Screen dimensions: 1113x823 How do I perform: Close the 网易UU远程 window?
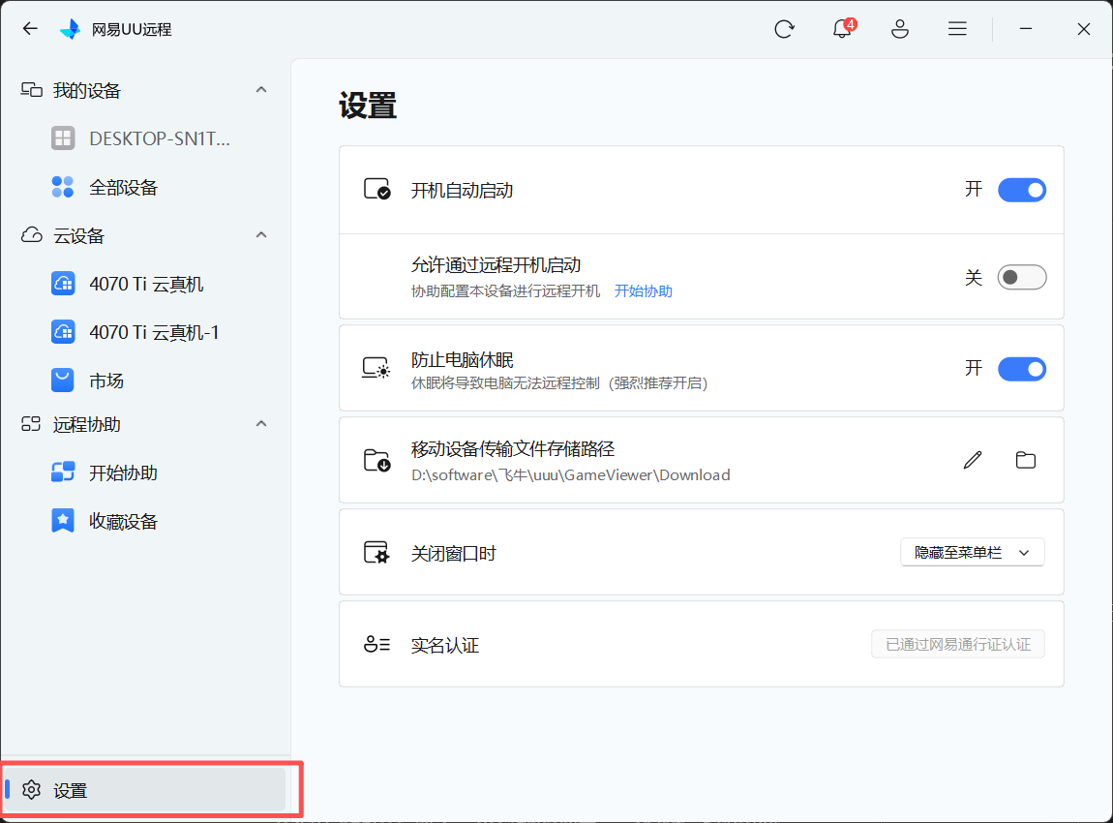click(x=1083, y=28)
